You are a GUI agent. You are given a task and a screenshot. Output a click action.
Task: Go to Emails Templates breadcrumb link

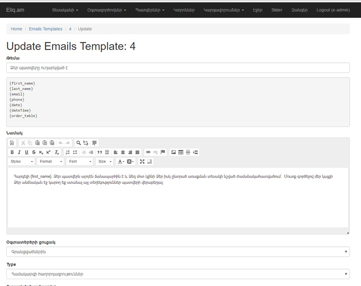46,29
